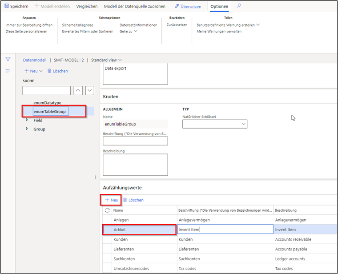The image size is (338, 274).
Task: Expand the Field tree node
Action: click(x=27, y=120)
